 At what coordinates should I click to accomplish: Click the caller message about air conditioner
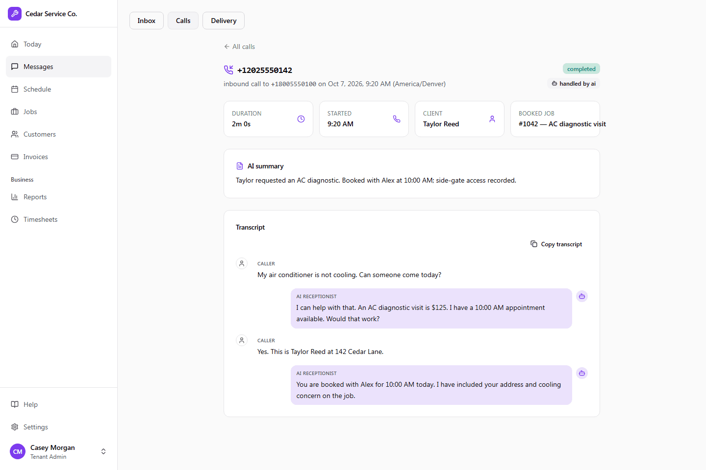click(x=350, y=275)
